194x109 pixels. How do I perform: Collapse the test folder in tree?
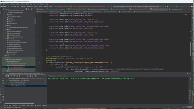point(4,56)
